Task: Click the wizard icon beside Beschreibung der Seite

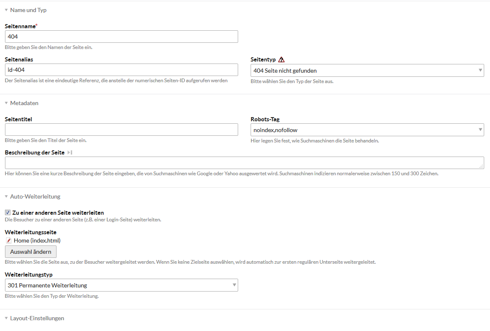Action: (70, 152)
